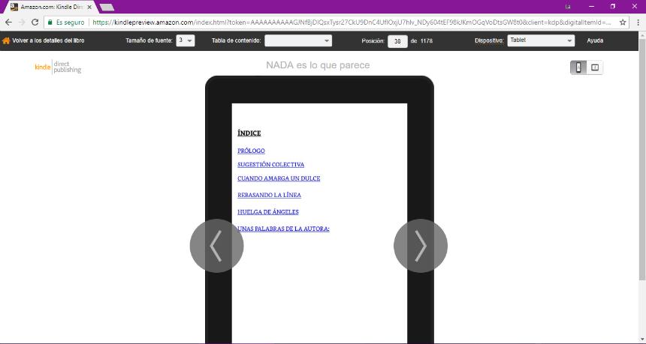This screenshot has height=344, width=646.
Task: Click the book title NADA es lo que parece
Action: click(318, 65)
